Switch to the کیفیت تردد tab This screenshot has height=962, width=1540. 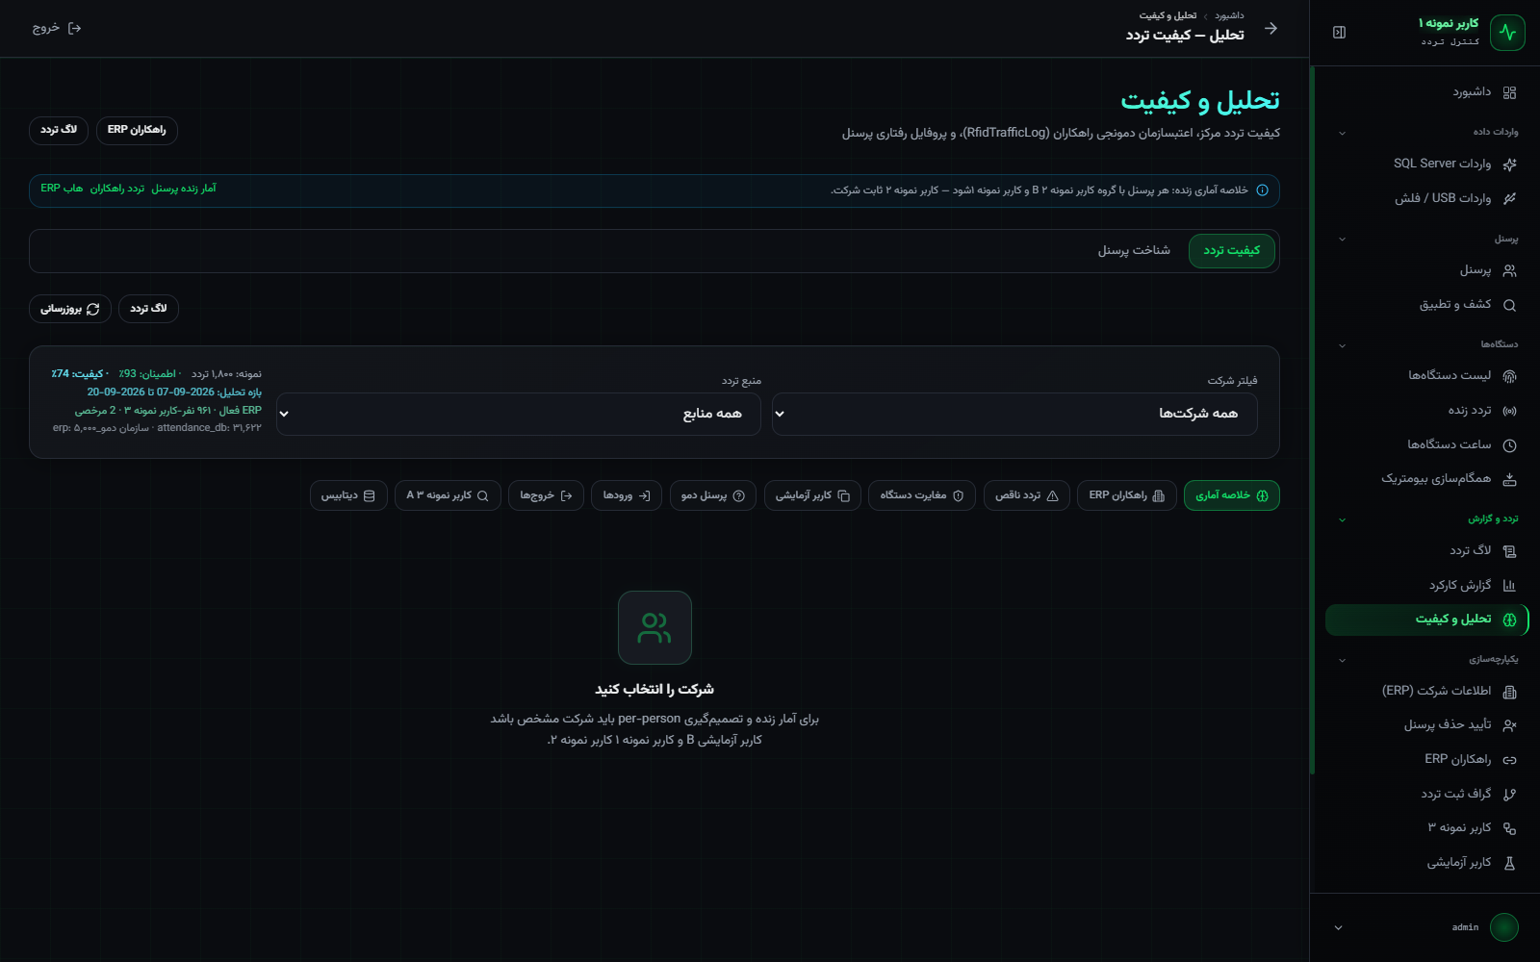coord(1232,251)
